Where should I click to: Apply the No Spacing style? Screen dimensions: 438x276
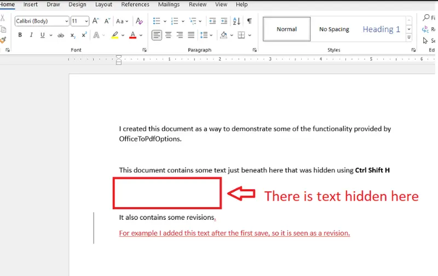334,30
